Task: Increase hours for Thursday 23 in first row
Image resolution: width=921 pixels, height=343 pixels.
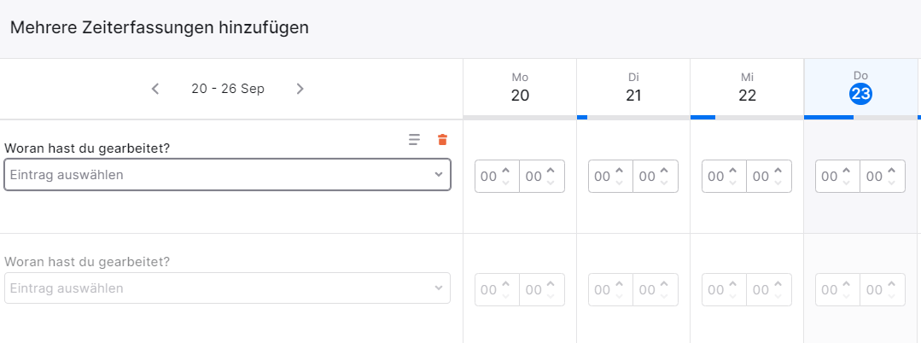Action: pyautogui.click(x=847, y=171)
